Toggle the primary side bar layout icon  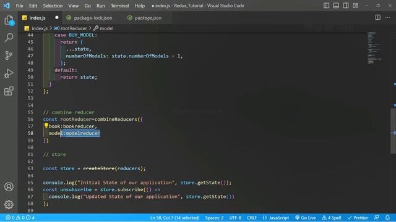(x=326, y=6)
